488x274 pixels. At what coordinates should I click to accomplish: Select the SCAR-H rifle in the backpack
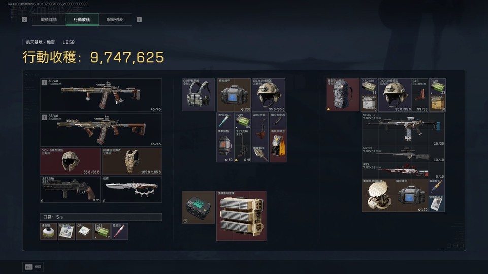pos(403,129)
